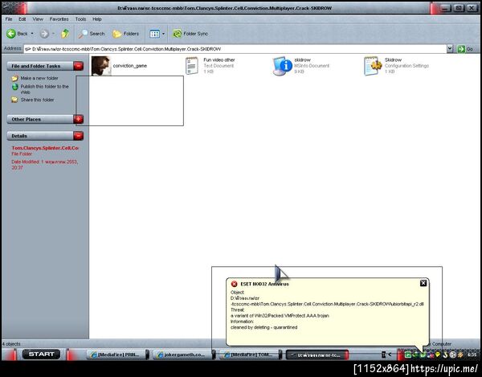Open the Back history dropdown arrow
This screenshot has width=482, height=377.
(32, 34)
